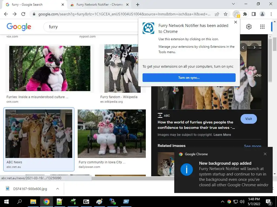View site information lock icon
This screenshot has width=277, height=207.
coord(34,14)
